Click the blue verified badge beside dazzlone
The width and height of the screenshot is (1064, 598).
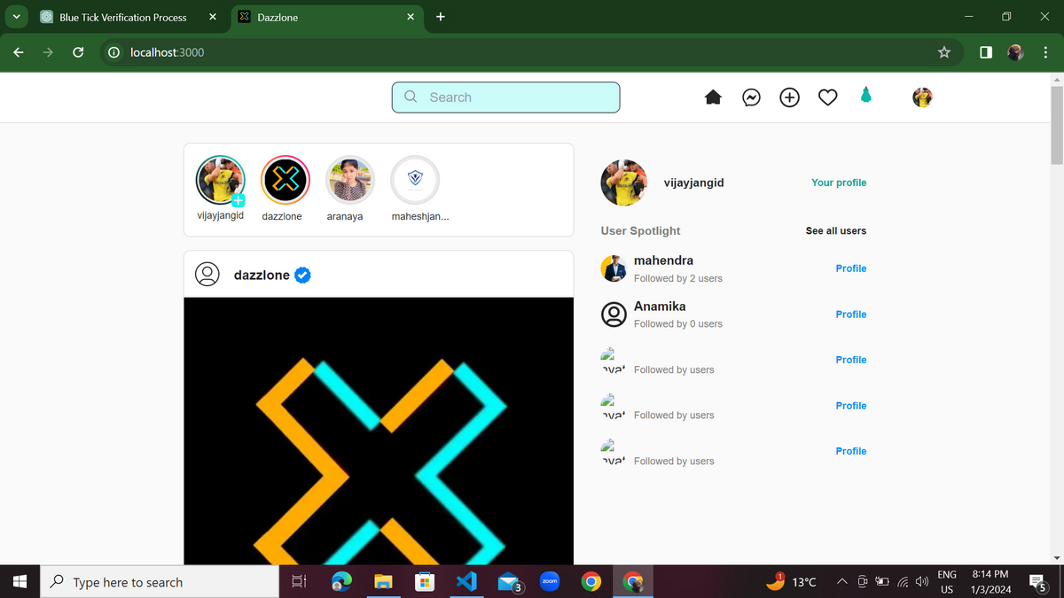[302, 276]
